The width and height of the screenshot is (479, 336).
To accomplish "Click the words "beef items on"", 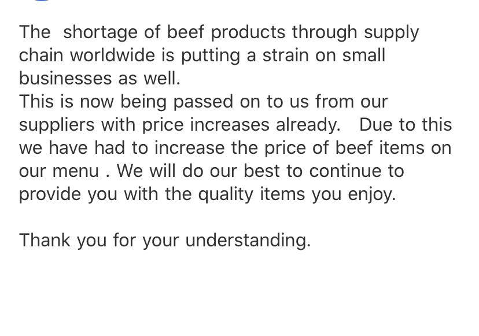I will (x=393, y=148).
